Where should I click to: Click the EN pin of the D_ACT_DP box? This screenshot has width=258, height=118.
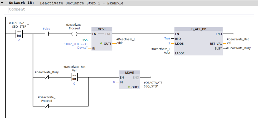(x=177, y=34)
